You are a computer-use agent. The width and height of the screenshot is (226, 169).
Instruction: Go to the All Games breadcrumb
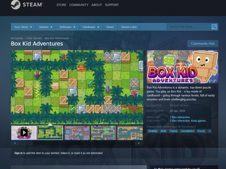pyautogui.click(x=17, y=38)
